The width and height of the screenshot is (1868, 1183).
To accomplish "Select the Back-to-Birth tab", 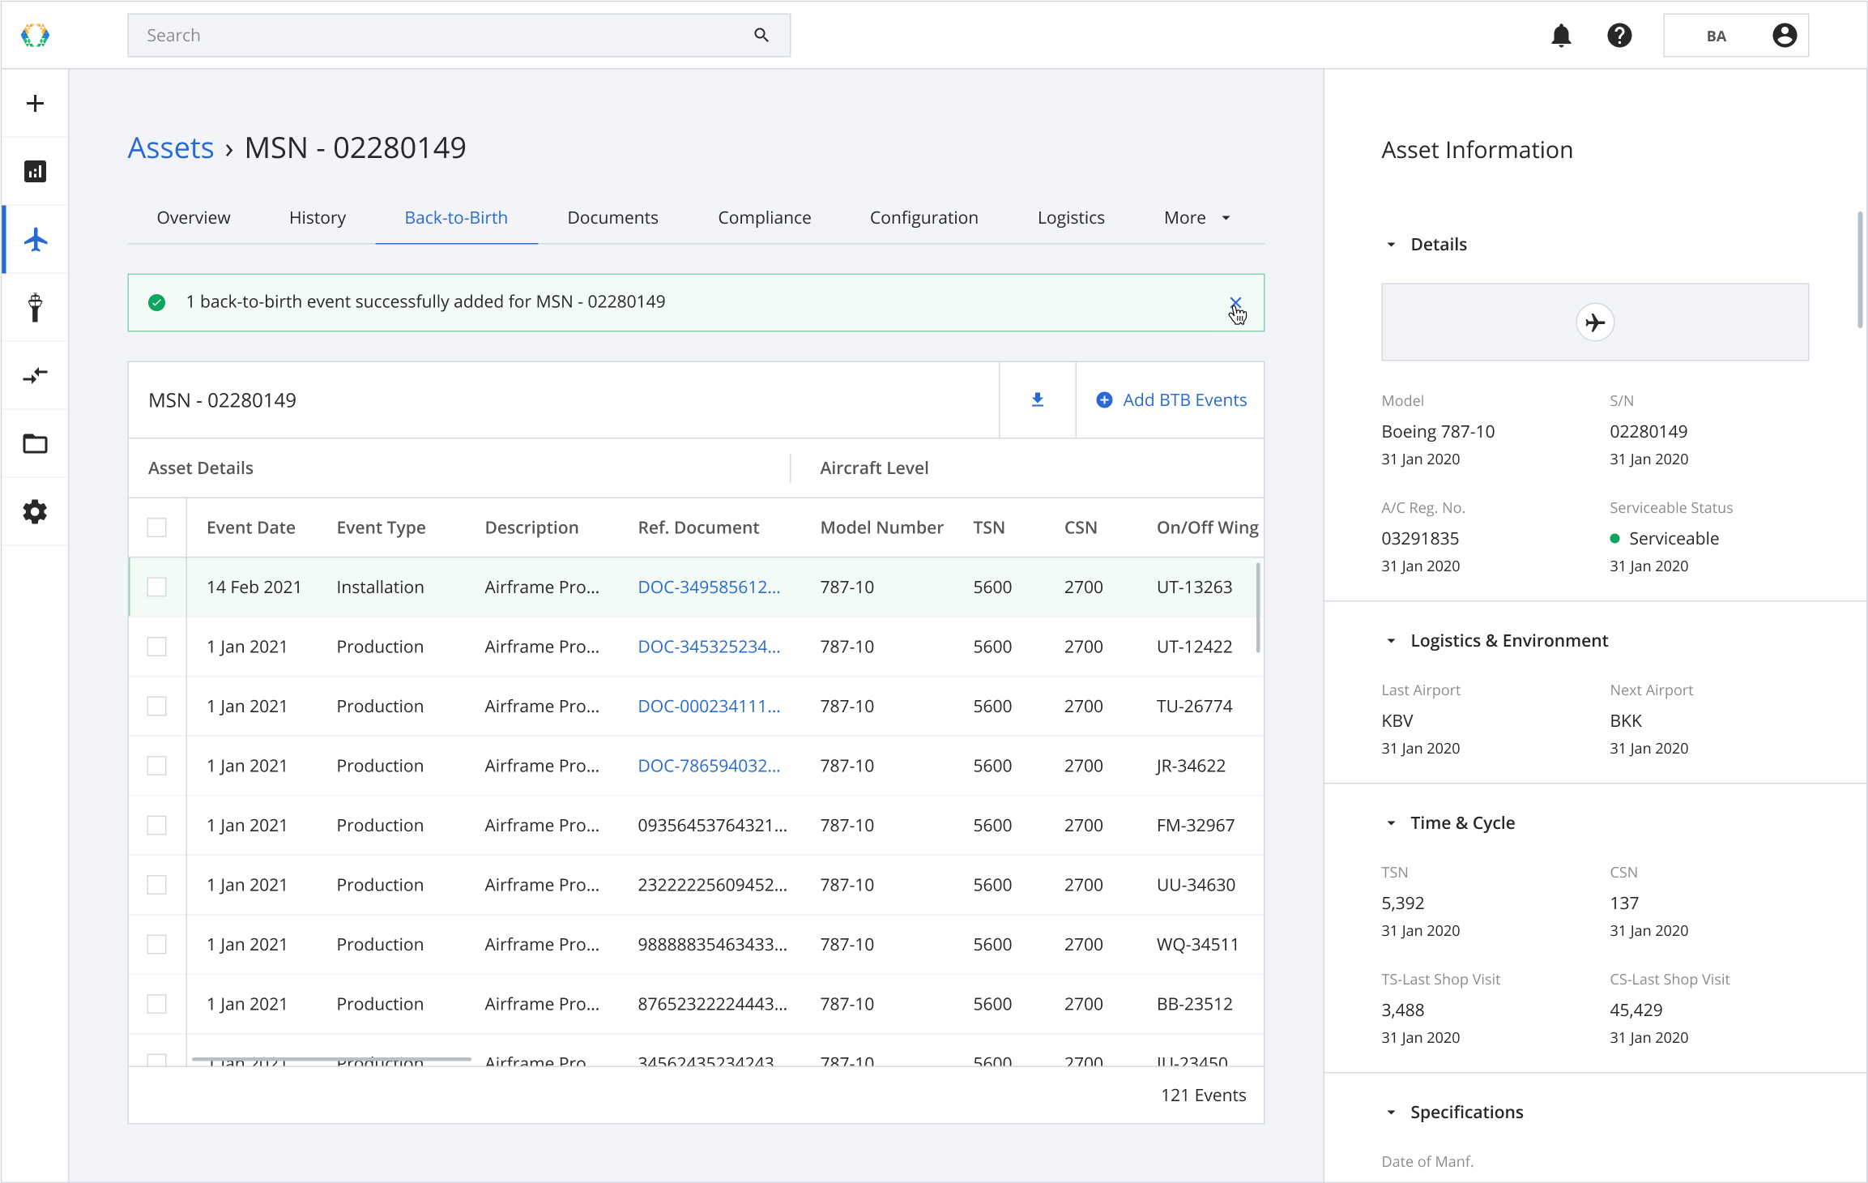I will (456, 217).
